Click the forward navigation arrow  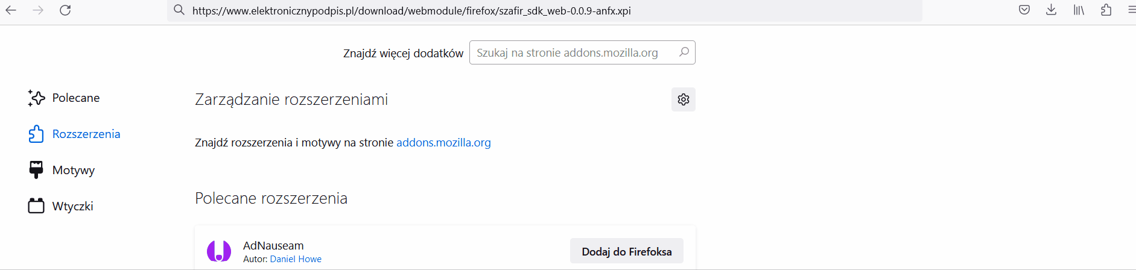38,10
